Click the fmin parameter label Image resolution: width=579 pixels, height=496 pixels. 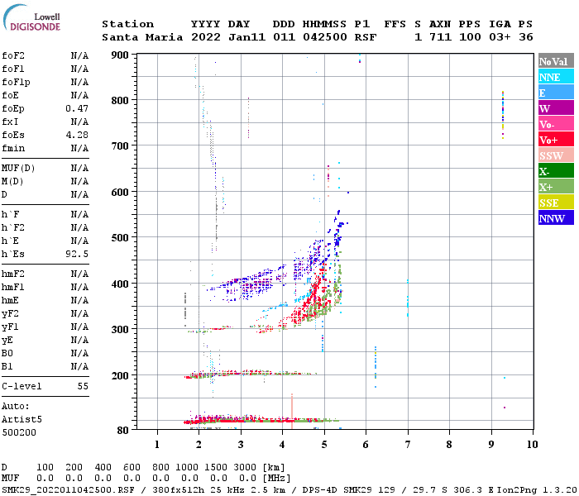click(13, 148)
